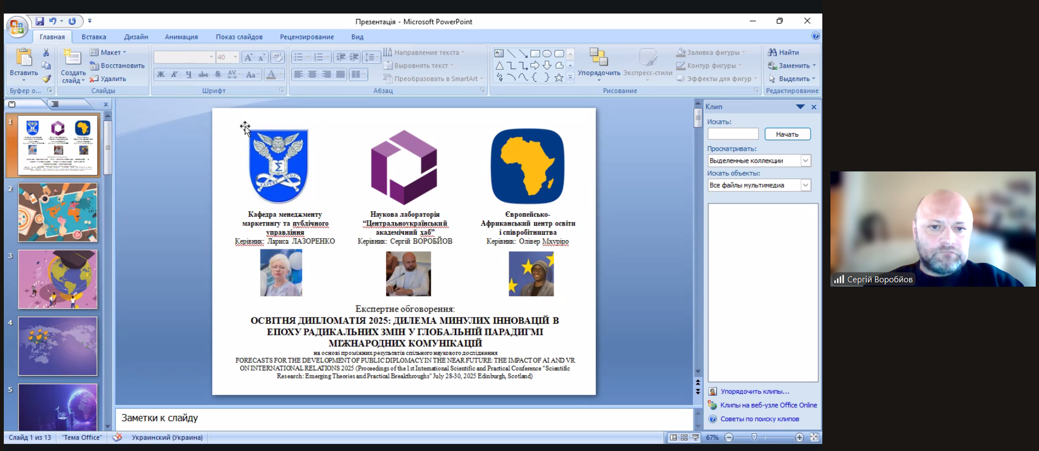Expand the Просматривать collections dropdown

click(806, 161)
